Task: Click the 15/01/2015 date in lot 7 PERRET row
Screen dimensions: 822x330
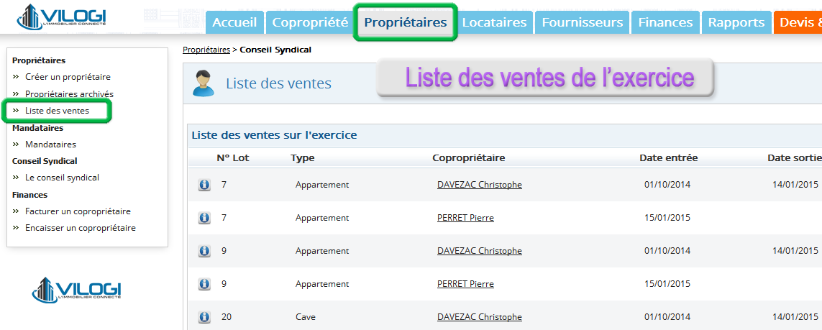Action: click(x=667, y=218)
